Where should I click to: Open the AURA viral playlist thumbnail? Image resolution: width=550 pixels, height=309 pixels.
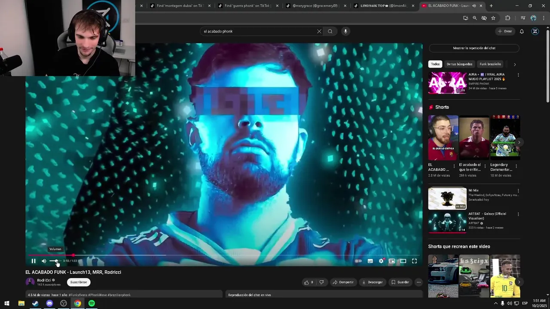point(447,82)
